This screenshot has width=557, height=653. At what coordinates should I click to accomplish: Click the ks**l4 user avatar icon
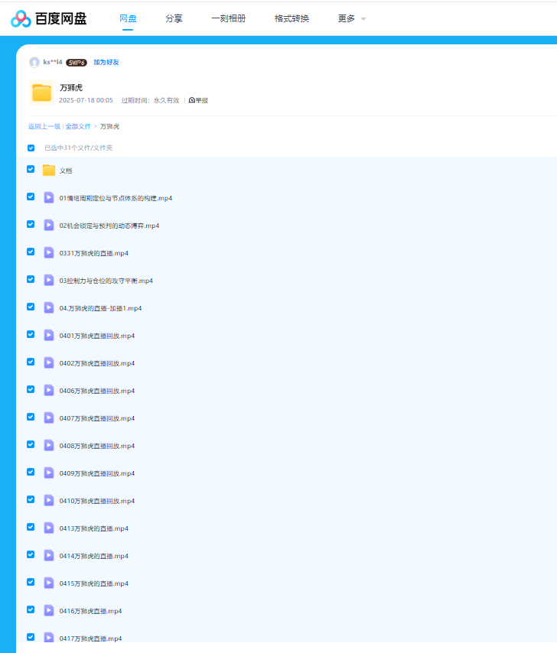point(34,62)
